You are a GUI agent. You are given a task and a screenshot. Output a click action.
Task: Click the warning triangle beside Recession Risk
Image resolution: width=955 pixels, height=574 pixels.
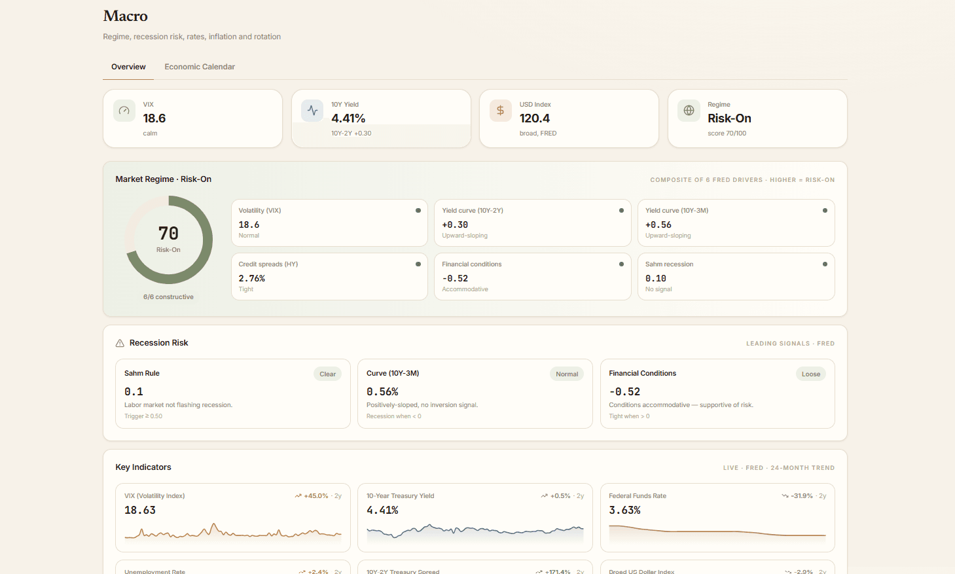coord(120,343)
